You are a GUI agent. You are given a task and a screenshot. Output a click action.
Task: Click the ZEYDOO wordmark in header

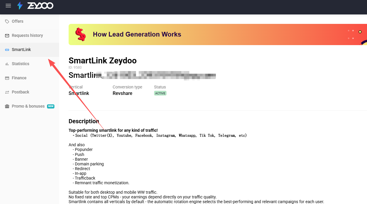pyautogui.click(x=40, y=6)
